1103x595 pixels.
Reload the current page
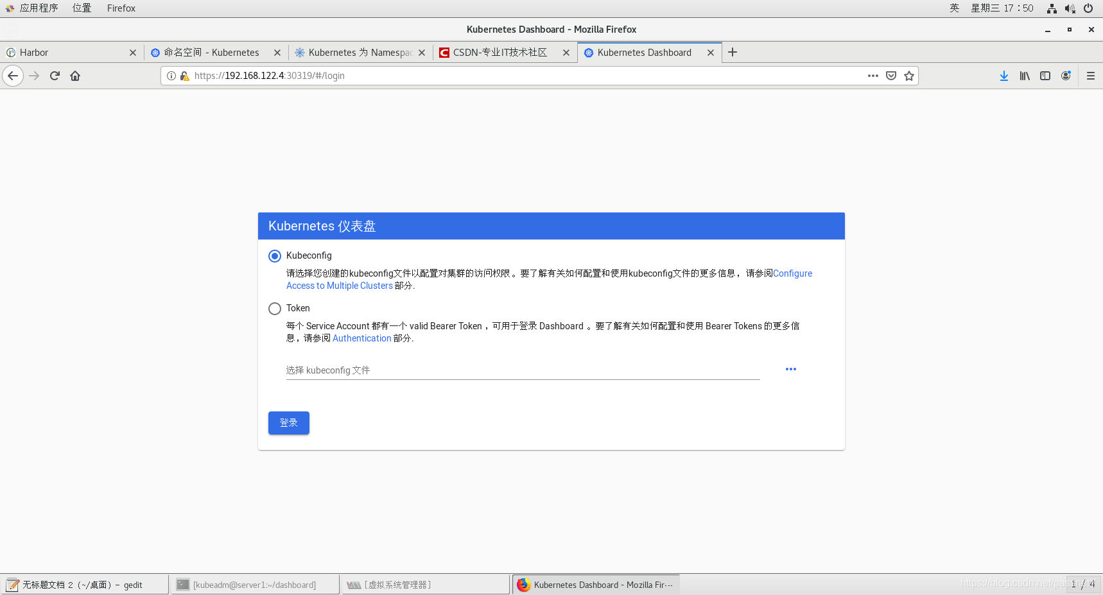click(55, 76)
